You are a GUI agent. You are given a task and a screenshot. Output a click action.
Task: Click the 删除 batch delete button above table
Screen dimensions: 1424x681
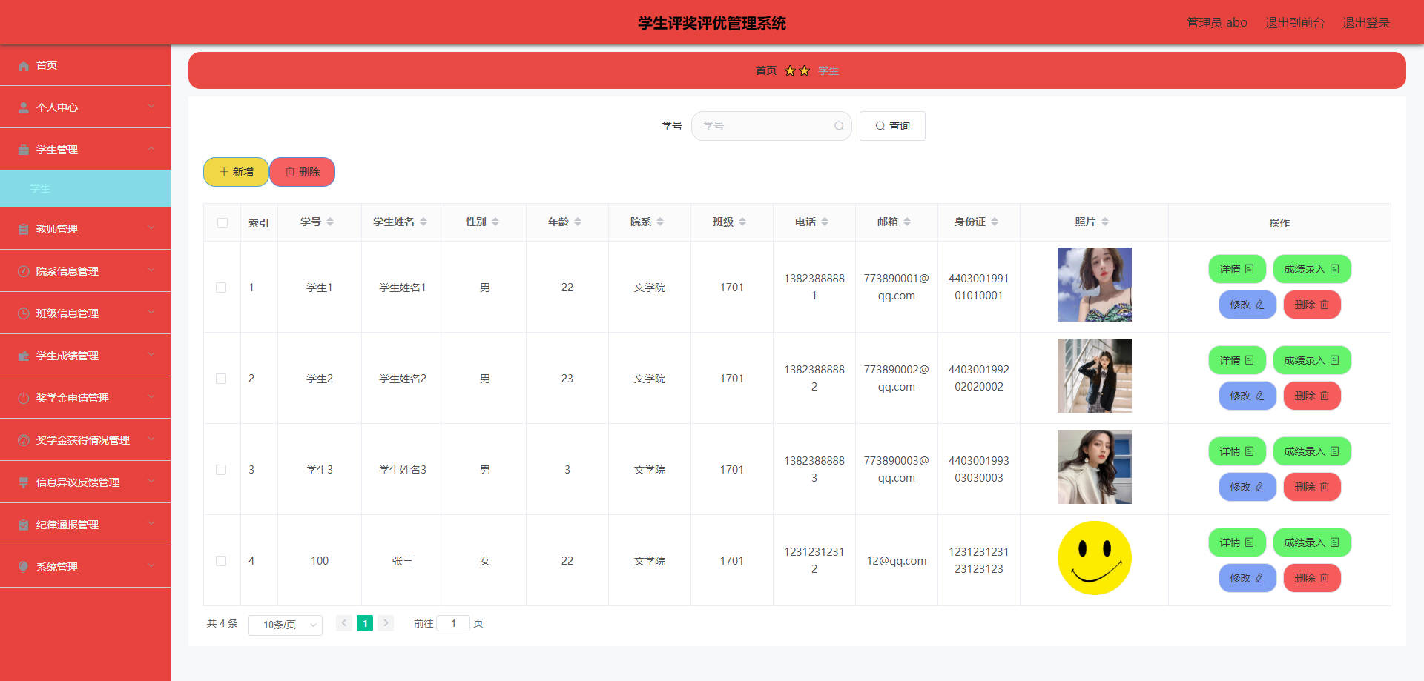[x=303, y=172]
